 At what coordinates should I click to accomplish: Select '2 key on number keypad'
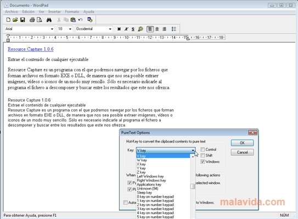coord(163,205)
